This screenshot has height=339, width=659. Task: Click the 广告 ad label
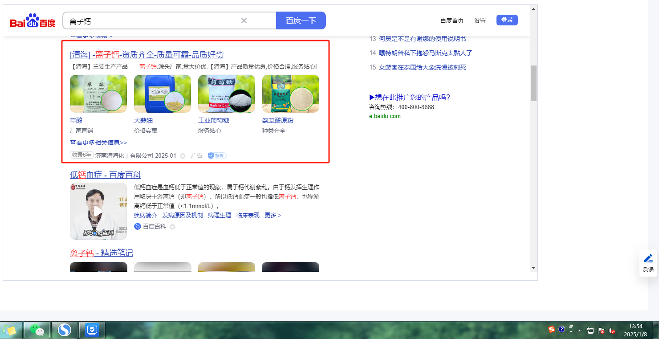197,155
